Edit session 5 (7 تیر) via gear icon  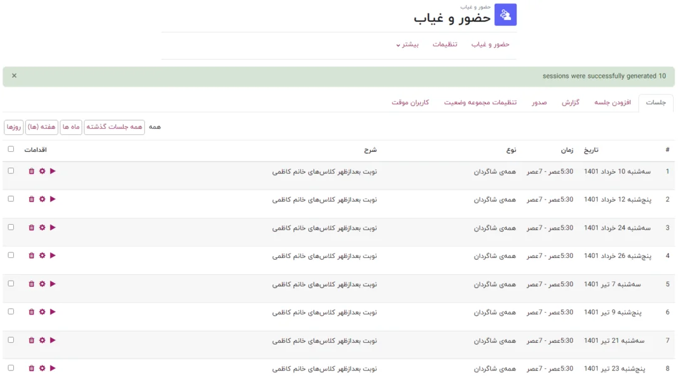click(x=42, y=284)
